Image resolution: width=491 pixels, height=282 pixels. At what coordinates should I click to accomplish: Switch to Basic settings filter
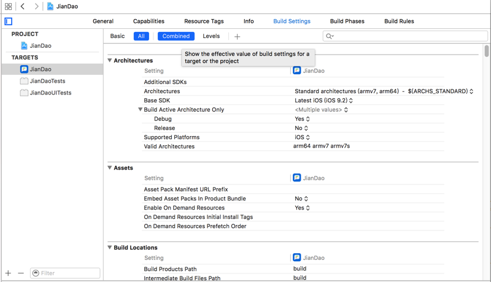point(117,36)
